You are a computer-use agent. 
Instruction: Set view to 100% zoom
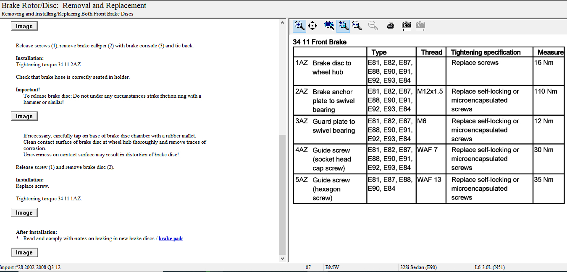click(x=329, y=26)
